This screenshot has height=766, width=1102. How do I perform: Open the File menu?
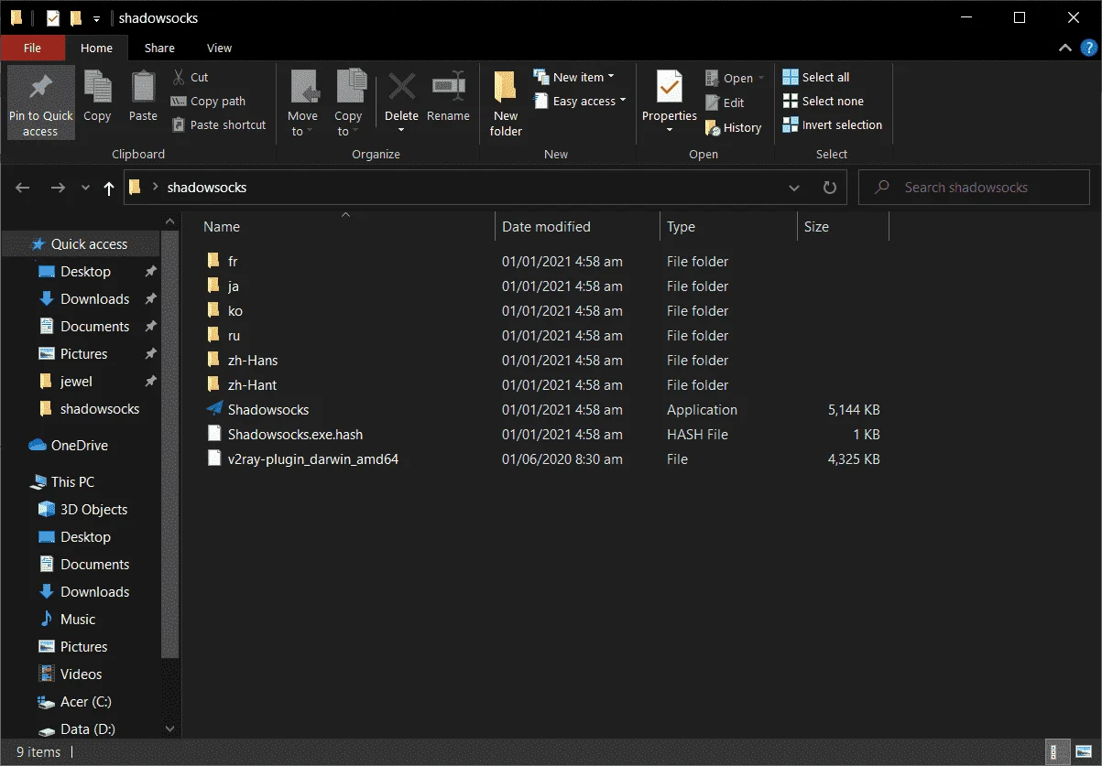(x=33, y=48)
